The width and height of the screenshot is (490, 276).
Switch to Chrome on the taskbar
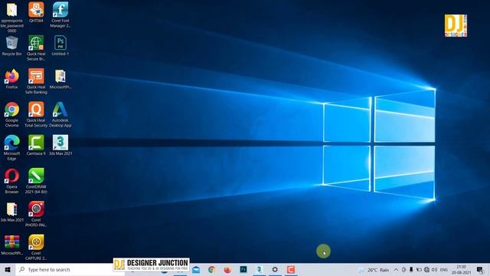(211, 269)
